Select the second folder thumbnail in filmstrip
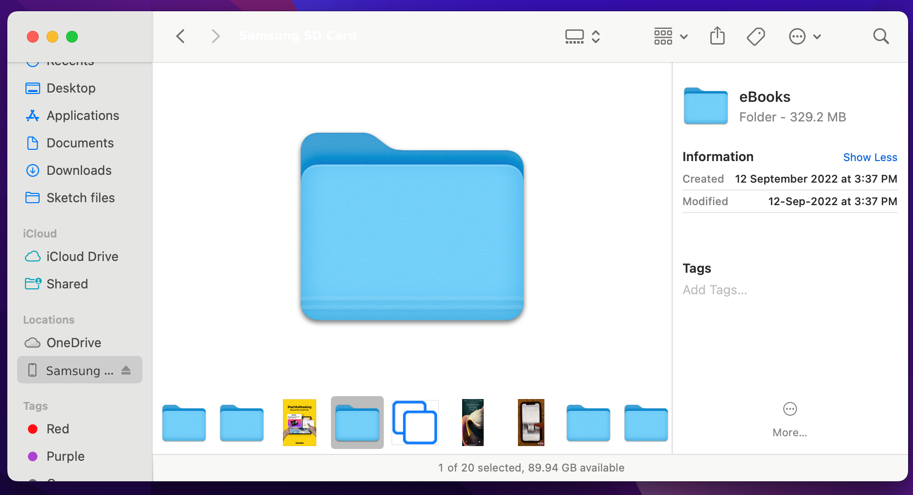 pyautogui.click(x=242, y=423)
